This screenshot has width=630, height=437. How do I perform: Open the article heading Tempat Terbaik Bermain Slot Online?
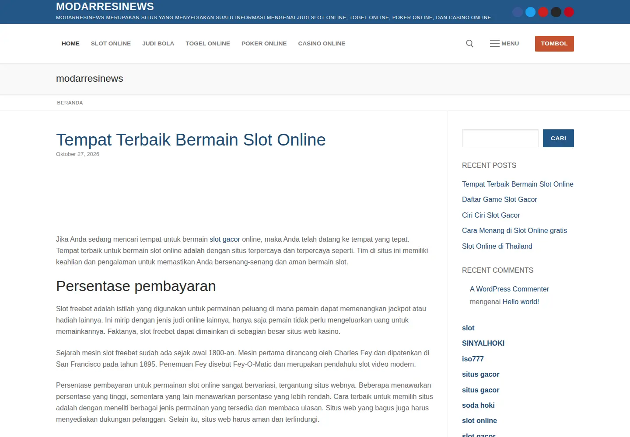coord(191,140)
